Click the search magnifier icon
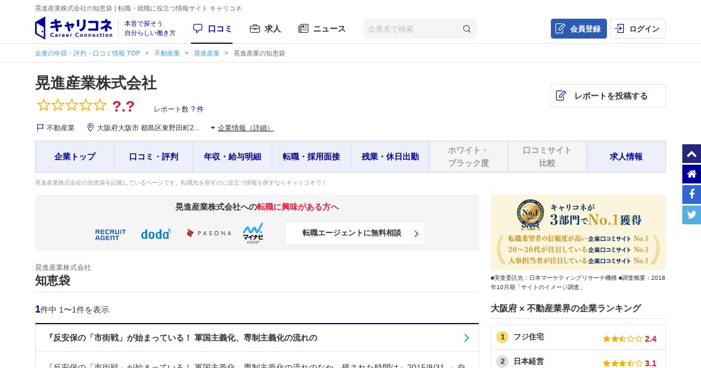 tap(467, 29)
